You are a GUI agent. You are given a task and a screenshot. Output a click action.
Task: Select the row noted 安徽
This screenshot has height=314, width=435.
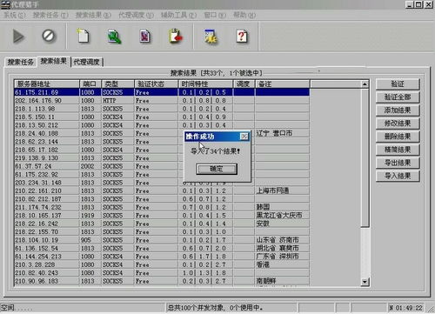click(162, 224)
